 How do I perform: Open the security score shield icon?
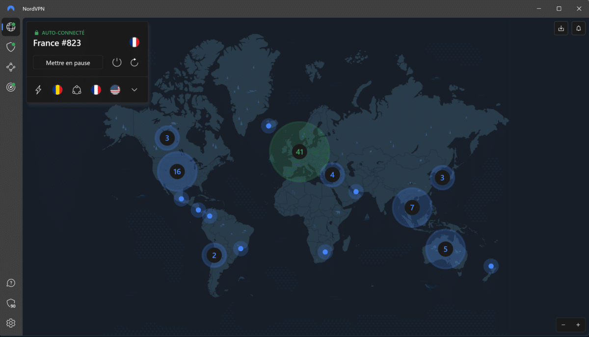11,303
